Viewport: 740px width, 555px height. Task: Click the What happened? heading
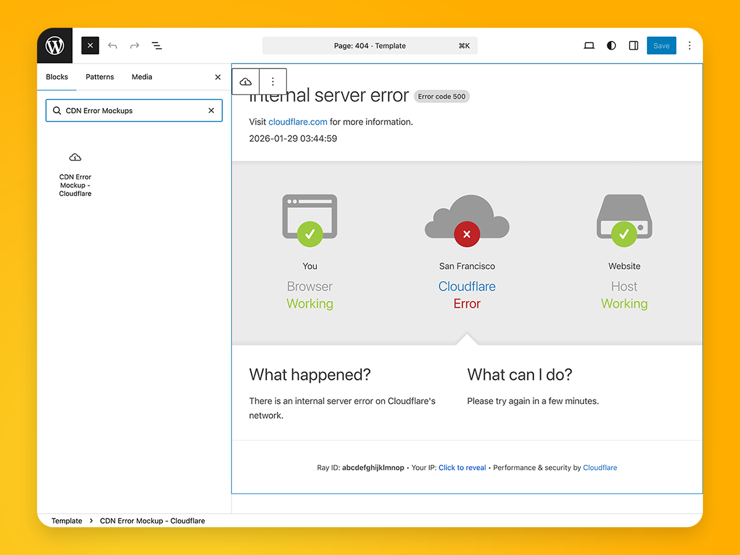[310, 375]
